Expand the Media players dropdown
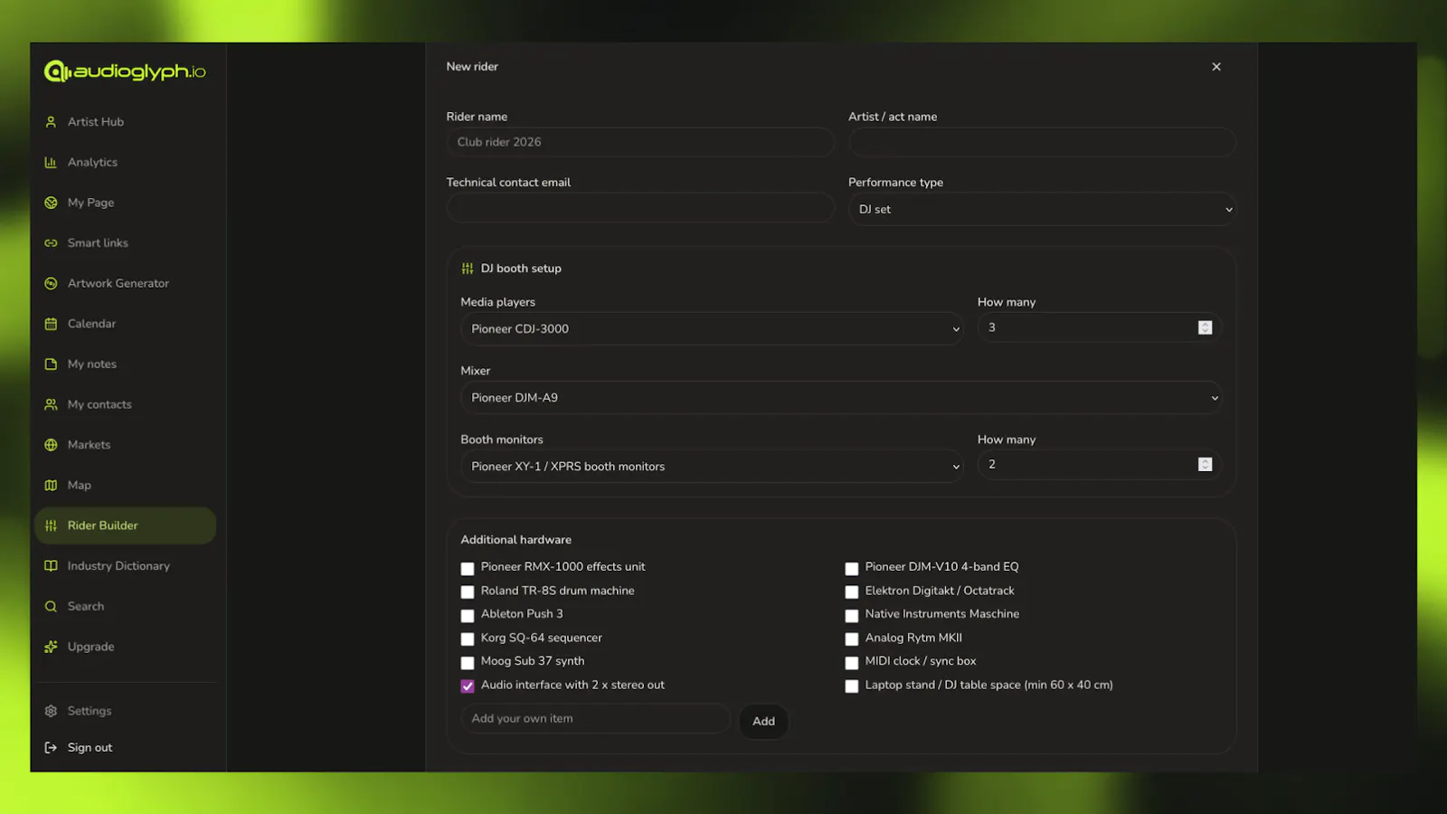Viewport: 1447px width, 814px height. (712, 328)
